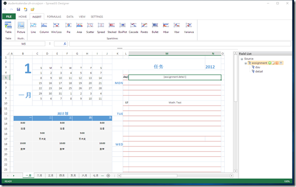
Task: Click the sheet tab previous navigation arrow
Action: pyautogui.click(x=8, y=176)
